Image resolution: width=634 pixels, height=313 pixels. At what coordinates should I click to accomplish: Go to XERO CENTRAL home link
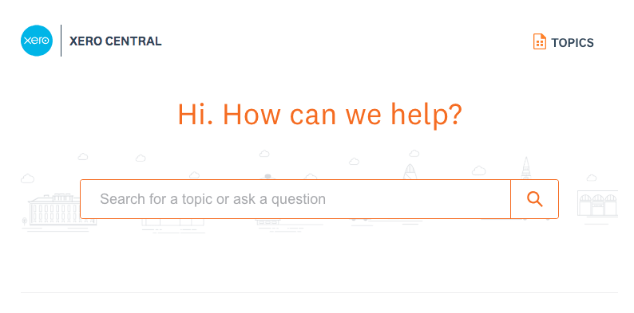coord(115,41)
